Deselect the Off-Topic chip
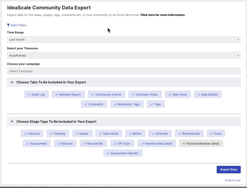This screenshot has width=247, height=188. [122, 143]
